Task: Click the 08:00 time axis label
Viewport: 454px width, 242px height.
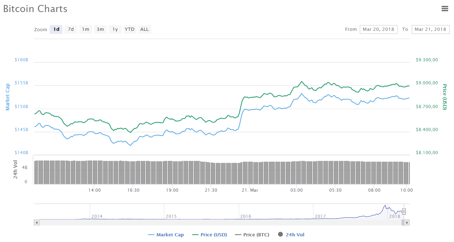Action: click(x=374, y=190)
